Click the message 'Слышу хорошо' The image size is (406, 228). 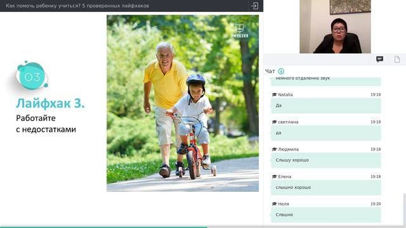(326, 160)
